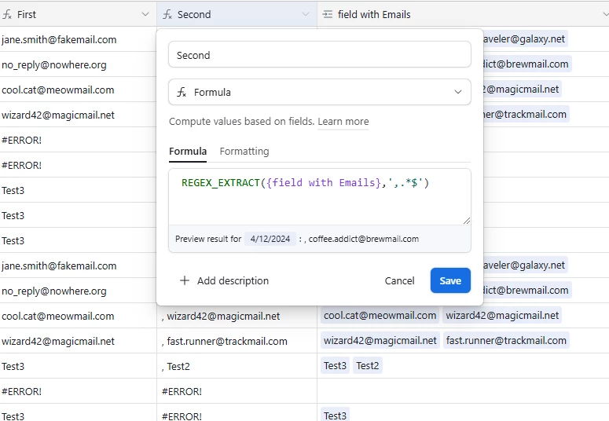Click the field with Emails column type icon

click(328, 15)
